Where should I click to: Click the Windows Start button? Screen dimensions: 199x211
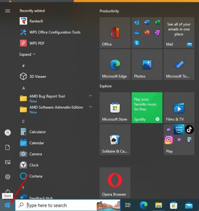coord(7,205)
